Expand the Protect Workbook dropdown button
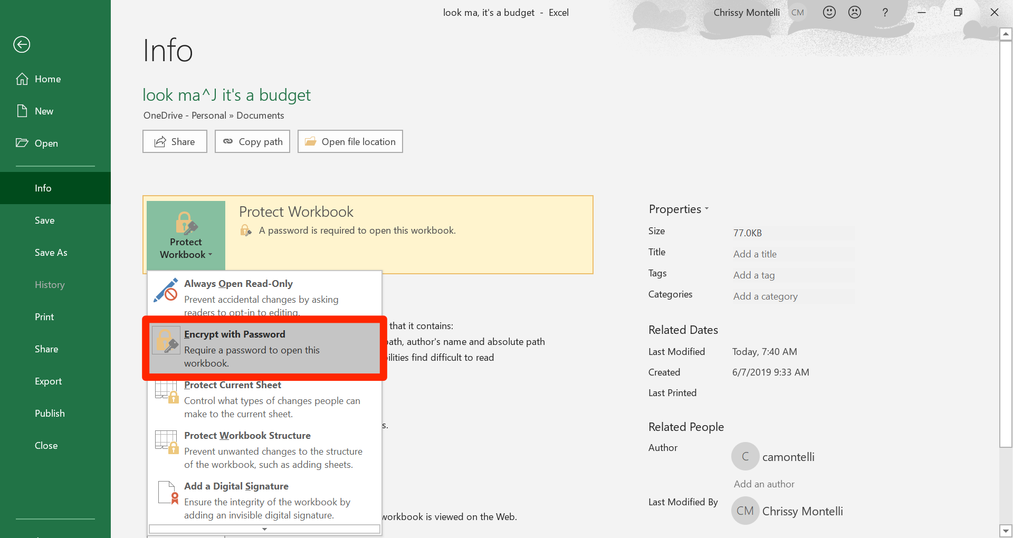 click(x=186, y=235)
